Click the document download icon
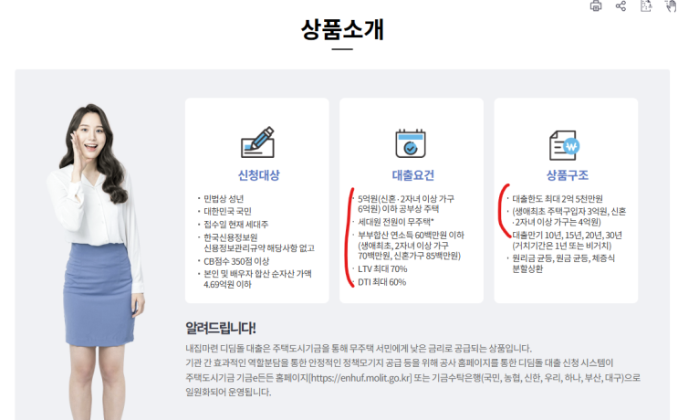This screenshot has height=420, width=678. point(646,5)
